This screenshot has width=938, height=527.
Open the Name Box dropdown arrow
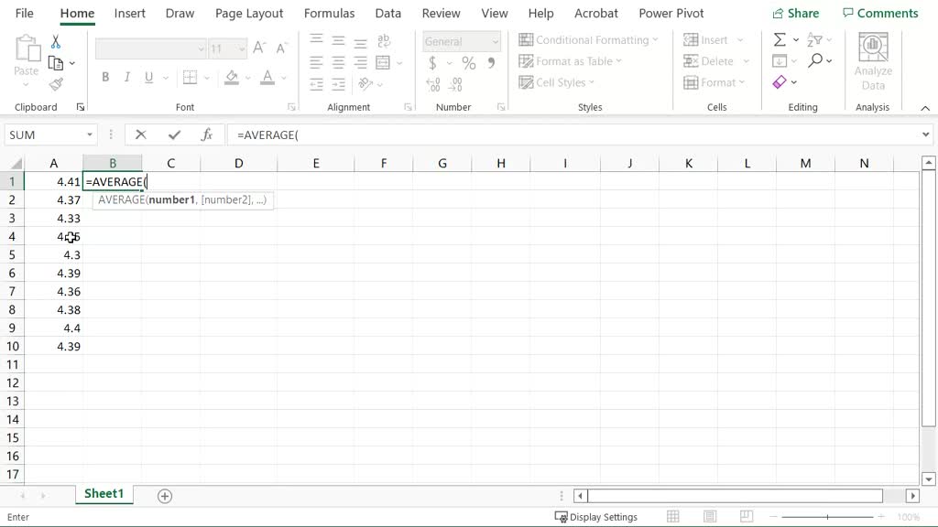click(90, 135)
